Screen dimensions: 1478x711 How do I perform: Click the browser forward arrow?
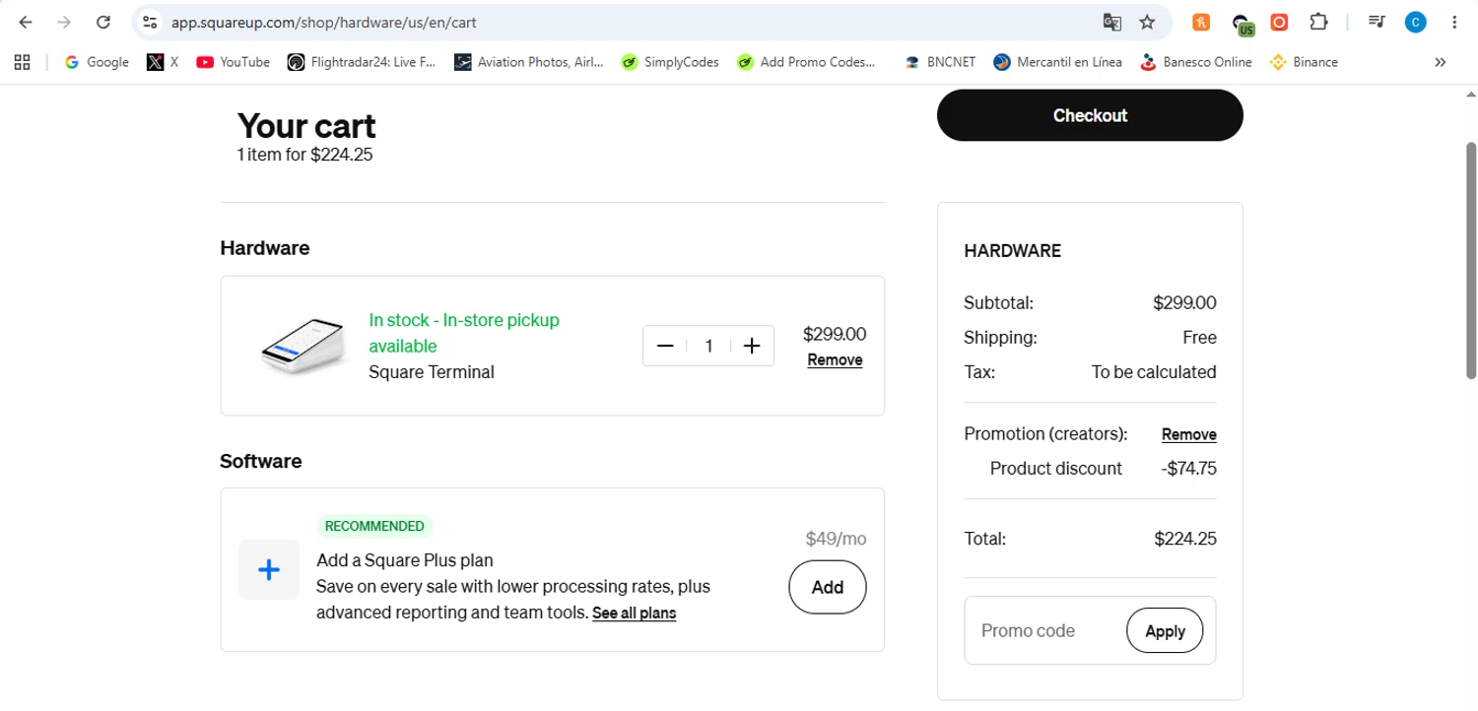(x=64, y=22)
